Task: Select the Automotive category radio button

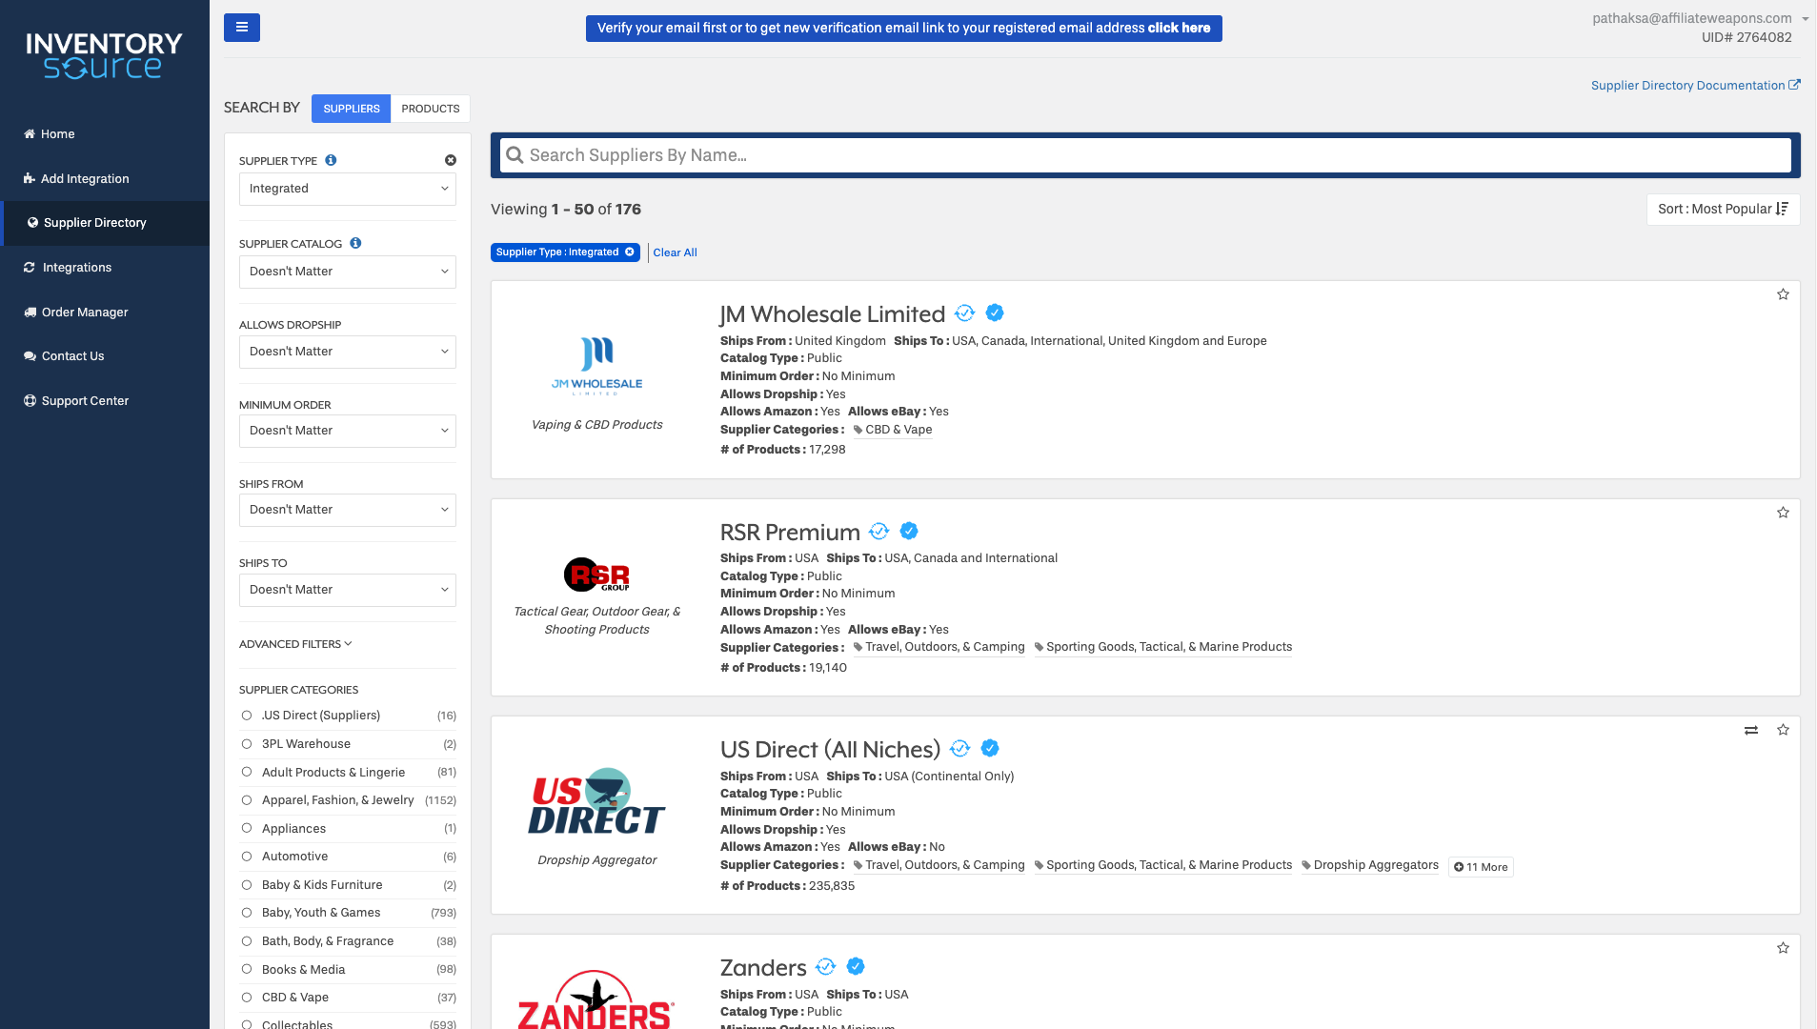Action: (249, 856)
